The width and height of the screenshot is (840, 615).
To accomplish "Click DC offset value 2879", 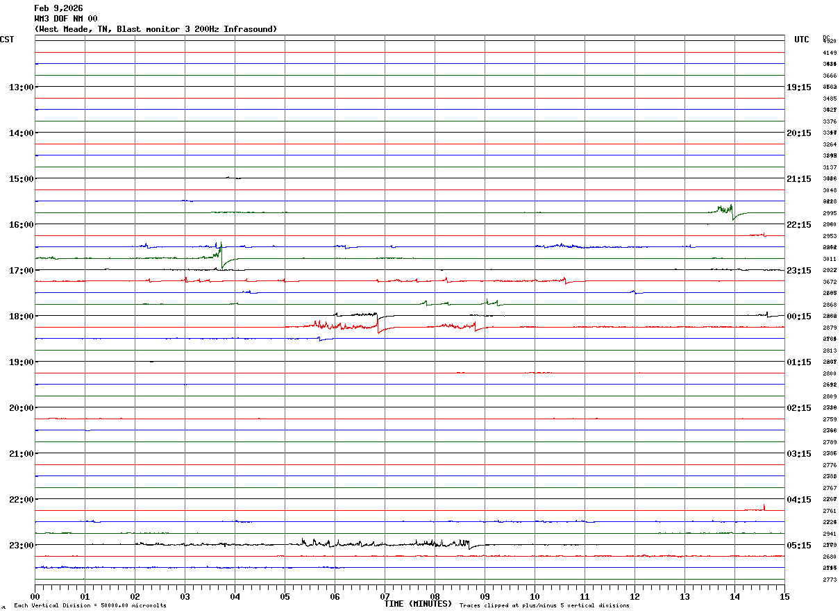I will [x=830, y=328].
